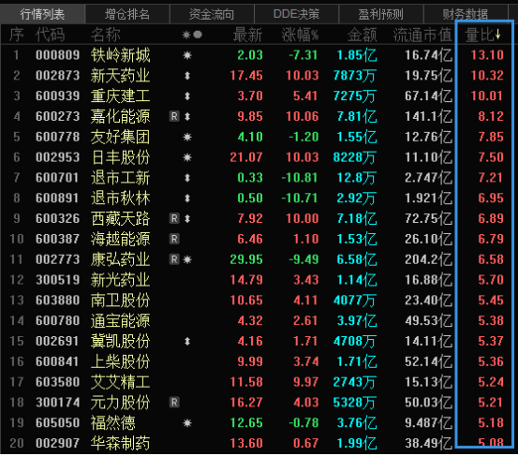Select stock code 600939
The image size is (518, 456).
[58, 96]
